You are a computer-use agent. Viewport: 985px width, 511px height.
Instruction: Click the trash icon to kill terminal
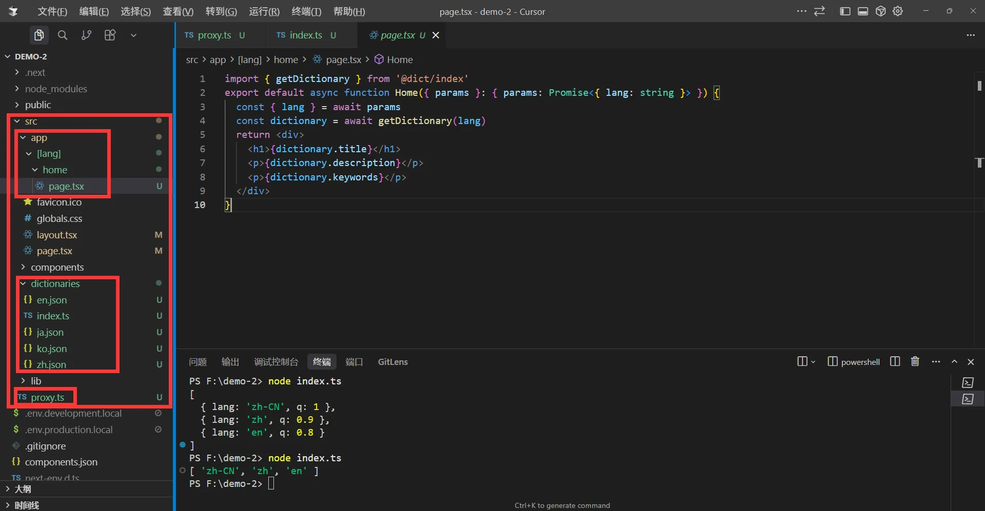(x=915, y=362)
